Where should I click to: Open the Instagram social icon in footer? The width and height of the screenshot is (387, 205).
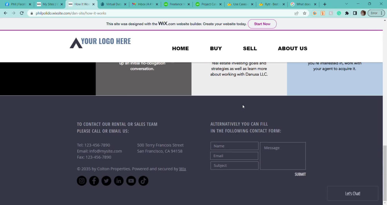[x=82, y=181]
